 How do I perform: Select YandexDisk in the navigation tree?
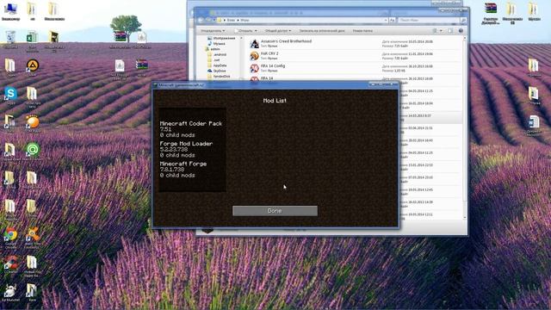coord(219,77)
